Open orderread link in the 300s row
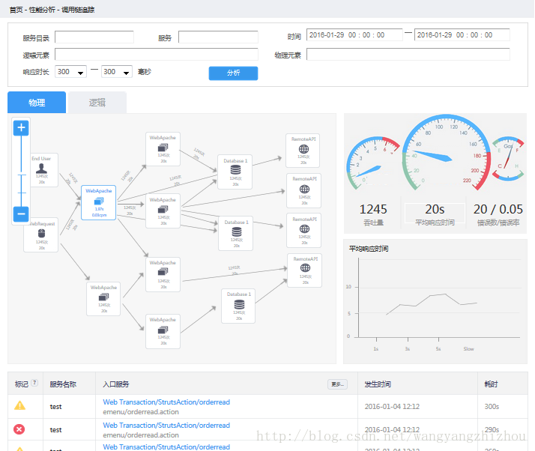 pos(166,402)
